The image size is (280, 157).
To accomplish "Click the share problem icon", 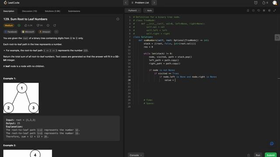I will (55, 25).
